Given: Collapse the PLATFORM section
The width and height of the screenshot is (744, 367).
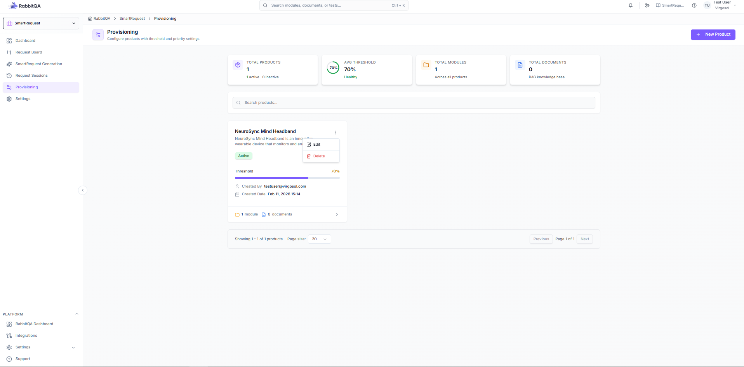Looking at the screenshot, I should 77,314.
